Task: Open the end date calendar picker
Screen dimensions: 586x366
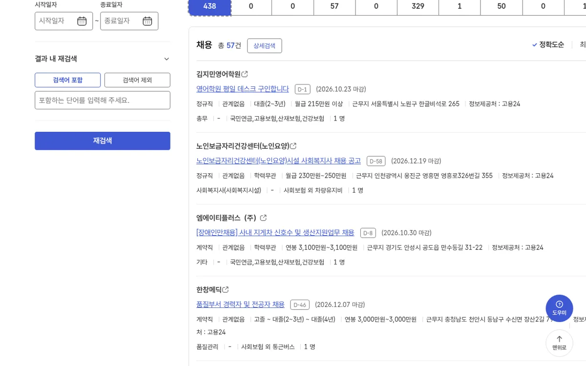Action: [x=147, y=21]
